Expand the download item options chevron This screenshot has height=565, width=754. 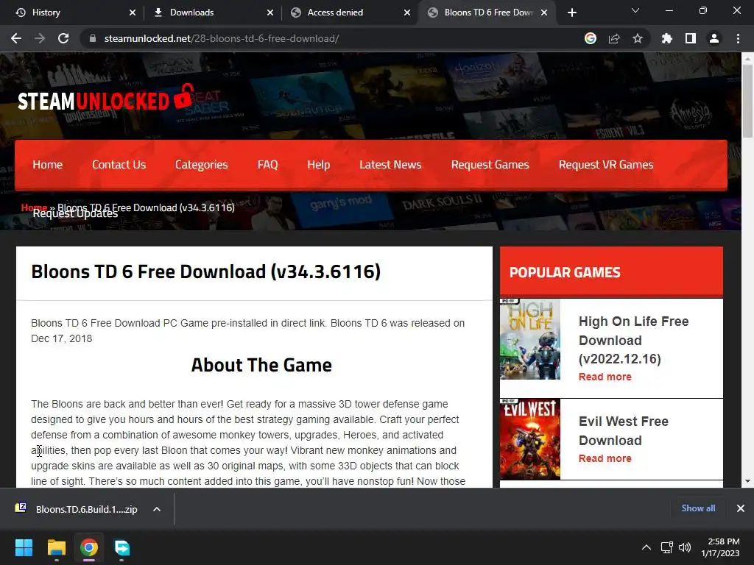[x=157, y=509]
